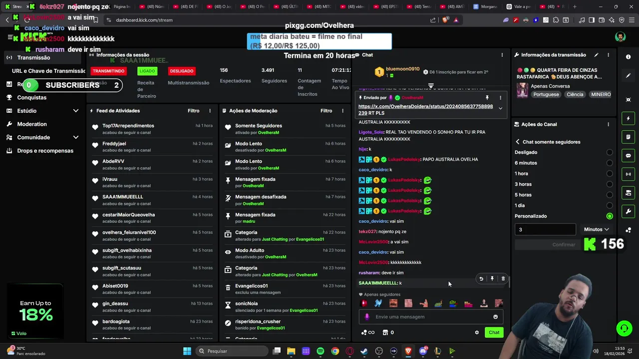639x359 pixels.
Task: Click the wrench icon in the right rail
Action: 628,211
